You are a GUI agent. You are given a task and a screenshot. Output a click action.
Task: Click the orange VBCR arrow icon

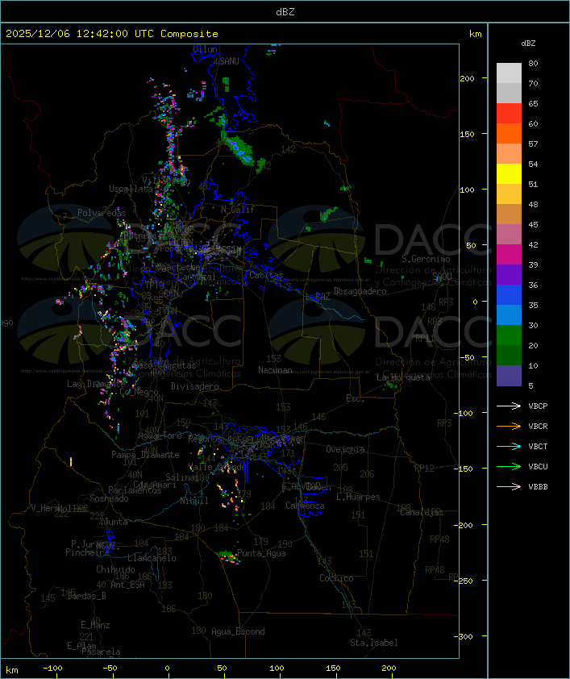[x=509, y=426]
